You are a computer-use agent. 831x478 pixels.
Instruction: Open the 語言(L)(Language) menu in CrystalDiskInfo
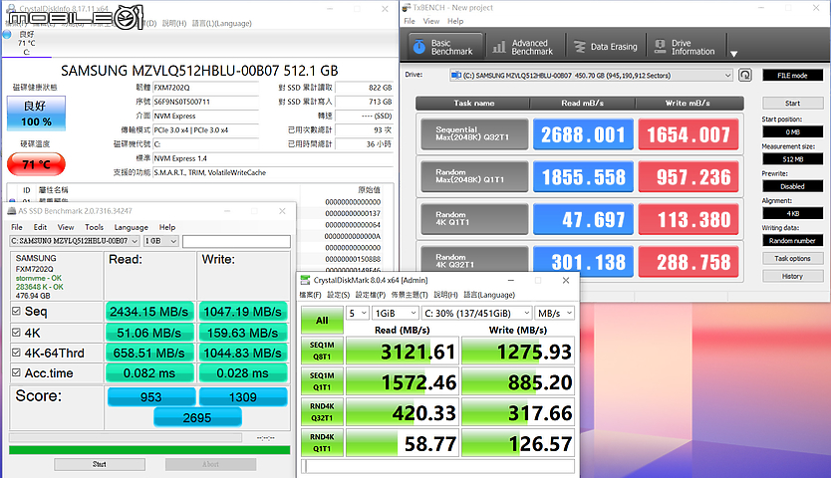click(221, 23)
